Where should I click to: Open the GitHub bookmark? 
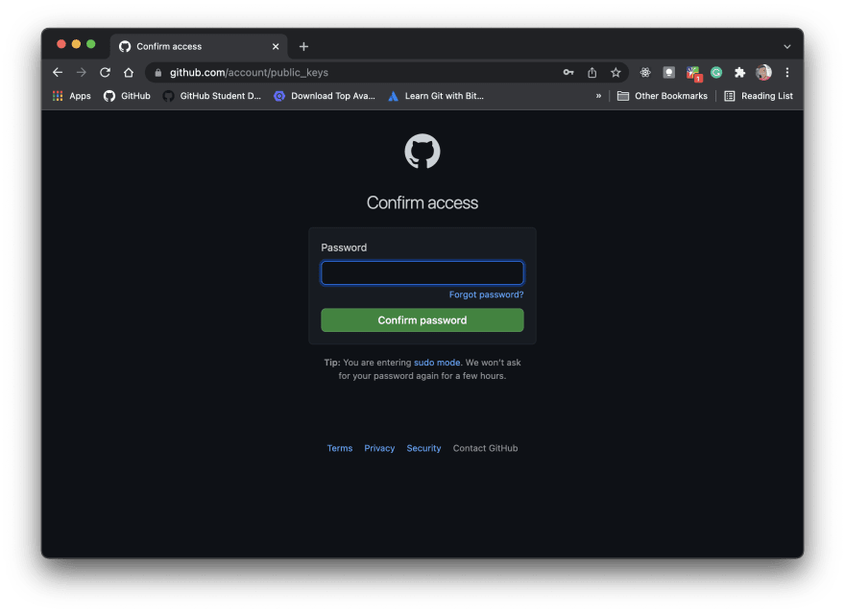point(127,96)
